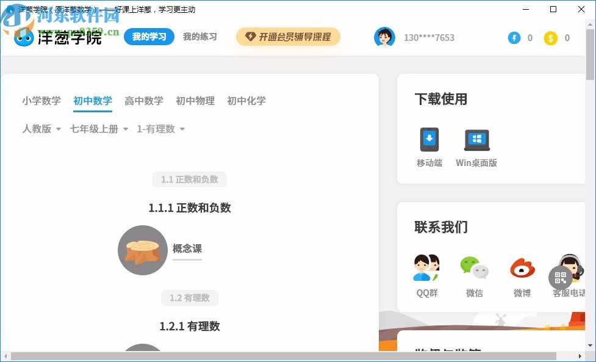Toggle to 我的学习 view
The image size is (596, 362).
pos(149,37)
